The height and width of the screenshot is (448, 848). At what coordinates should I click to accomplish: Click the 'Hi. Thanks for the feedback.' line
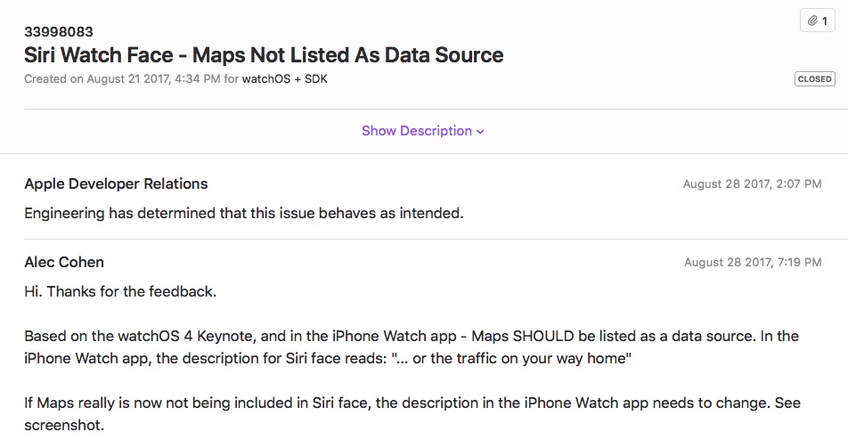pyautogui.click(x=120, y=291)
